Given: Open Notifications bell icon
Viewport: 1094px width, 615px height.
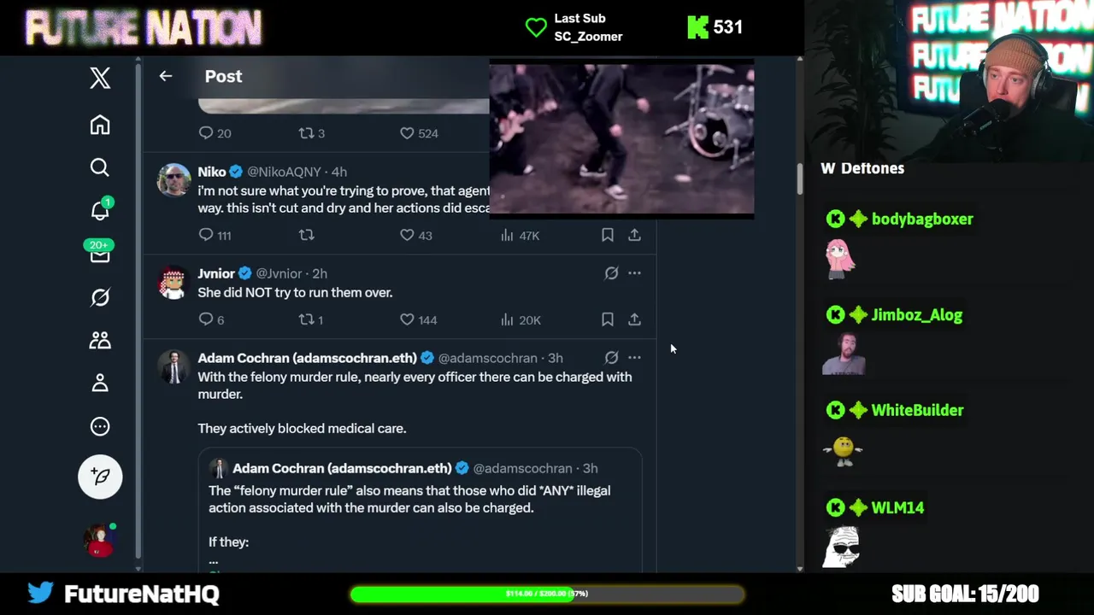Looking at the screenshot, I should (x=100, y=210).
